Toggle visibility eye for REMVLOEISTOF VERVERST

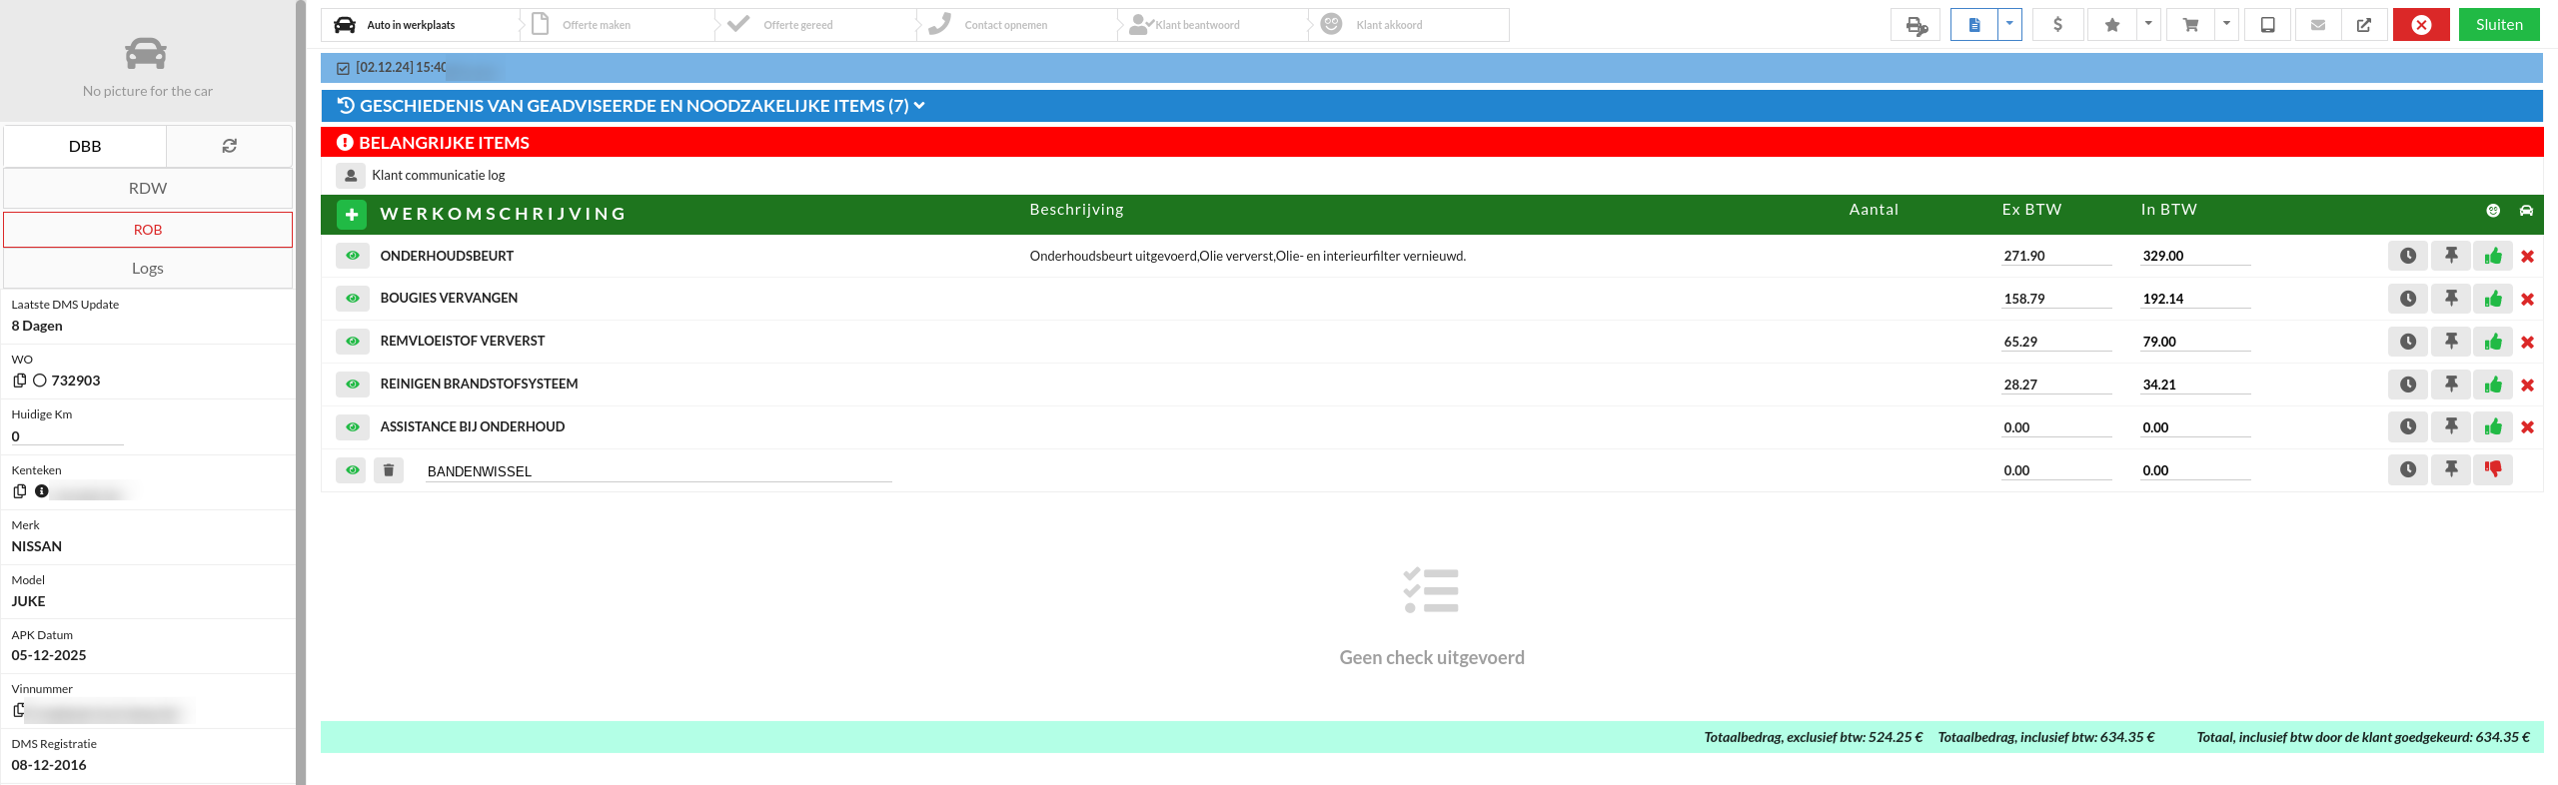(352, 342)
